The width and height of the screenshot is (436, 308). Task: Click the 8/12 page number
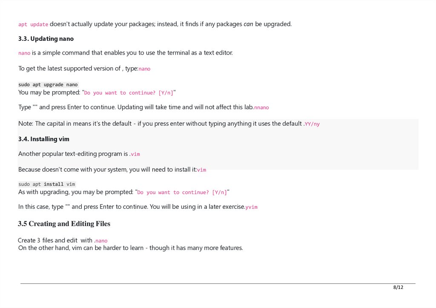click(x=398, y=287)
